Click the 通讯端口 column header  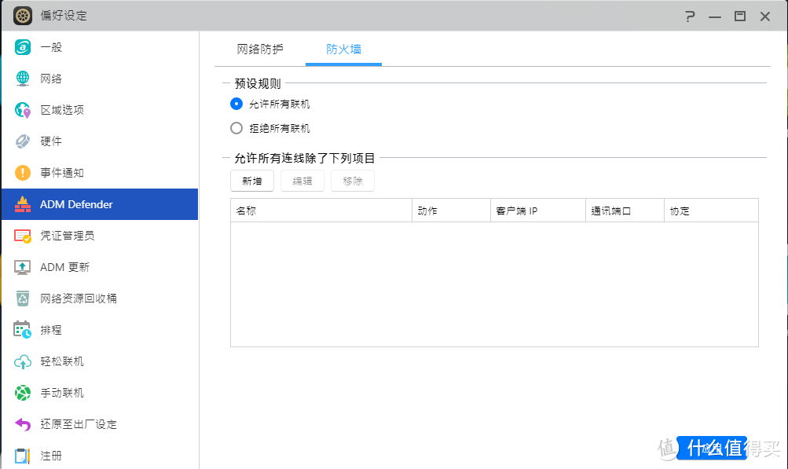coord(625,211)
